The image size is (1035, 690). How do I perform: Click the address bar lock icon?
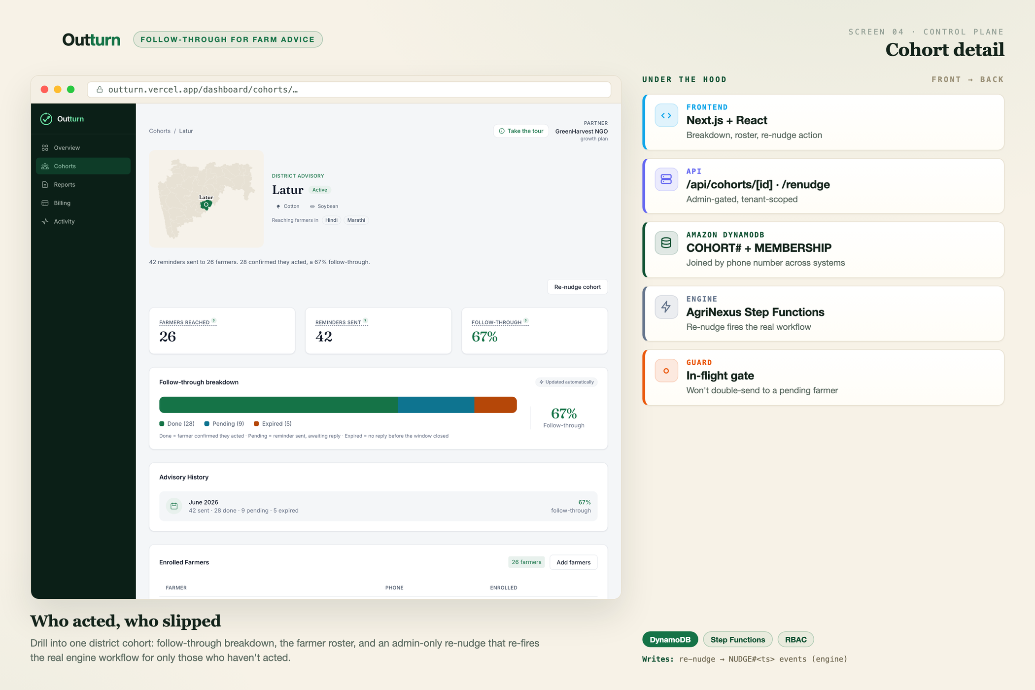[100, 89]
